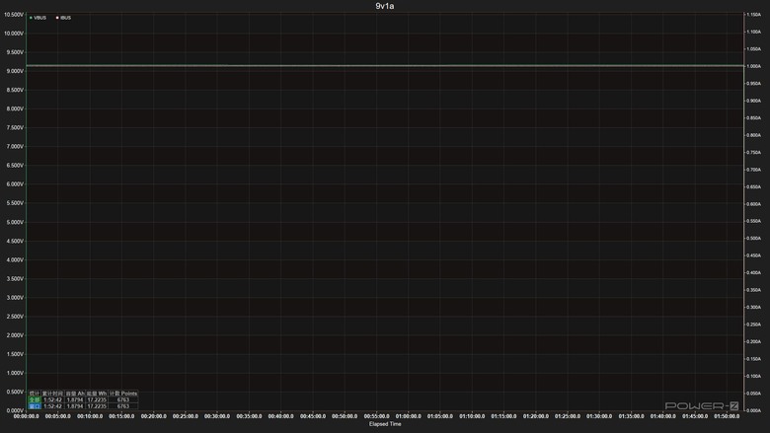
Task: Click the 能量 Wh column header
Action: click(97, 394)
